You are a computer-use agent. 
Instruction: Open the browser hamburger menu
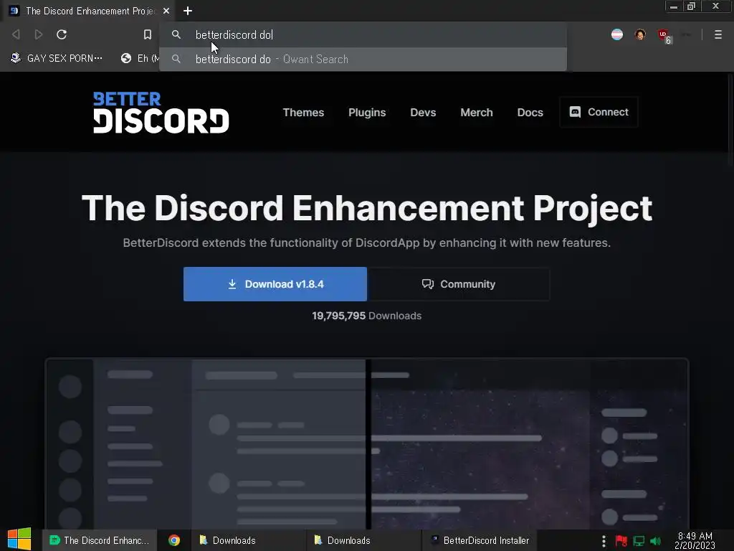coord(718,34)
